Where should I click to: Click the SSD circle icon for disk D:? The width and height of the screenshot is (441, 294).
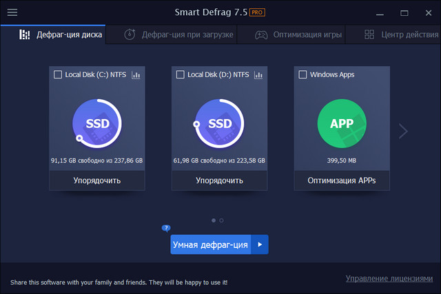[x=220, y=124]
